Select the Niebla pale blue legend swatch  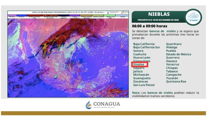pyautogui.click(x=122, y=15)
